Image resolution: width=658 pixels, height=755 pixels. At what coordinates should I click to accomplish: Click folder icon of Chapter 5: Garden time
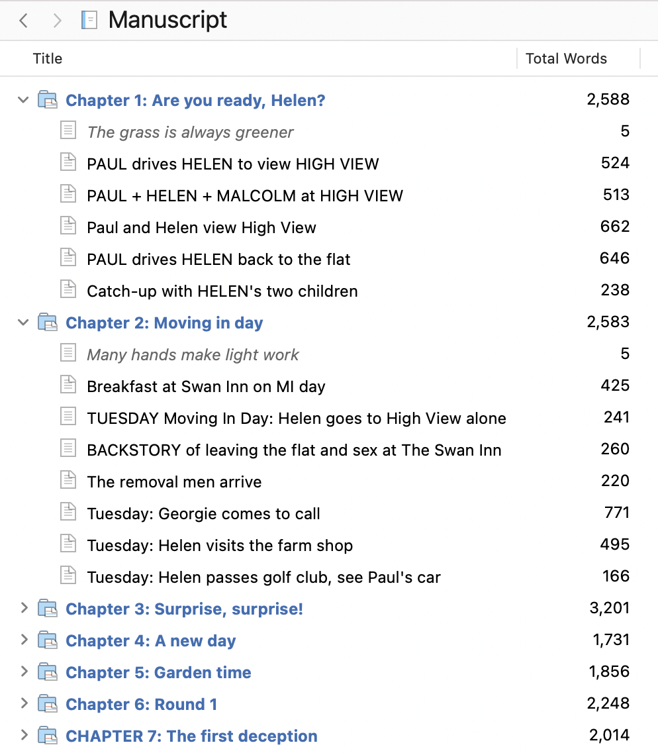point(48,672)
